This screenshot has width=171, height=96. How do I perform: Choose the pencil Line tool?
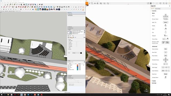coord(6,7)
